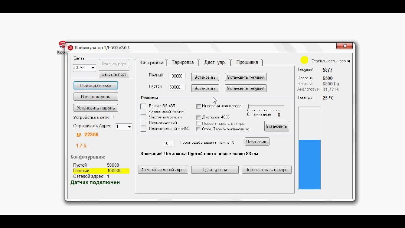
Task: Click Аналоговый value 31,72 В
Action: [x=330, y=90]
